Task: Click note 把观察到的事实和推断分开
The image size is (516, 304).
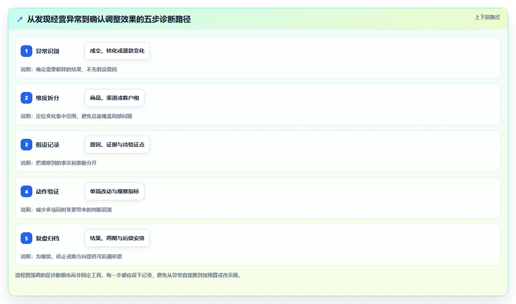Action: point(66,163)
